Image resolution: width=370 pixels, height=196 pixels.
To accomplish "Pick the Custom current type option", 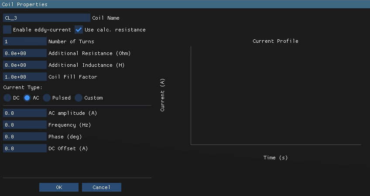I will [x=79, y=98].
